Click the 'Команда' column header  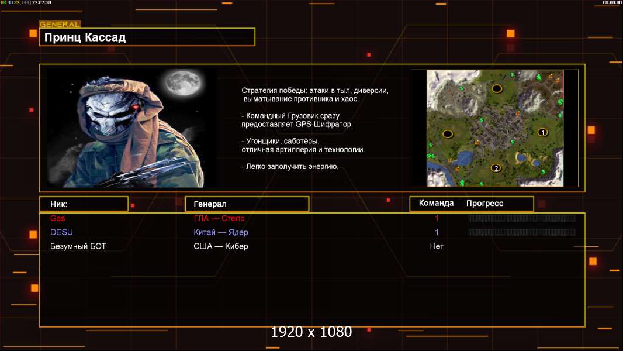click(436, 203)
